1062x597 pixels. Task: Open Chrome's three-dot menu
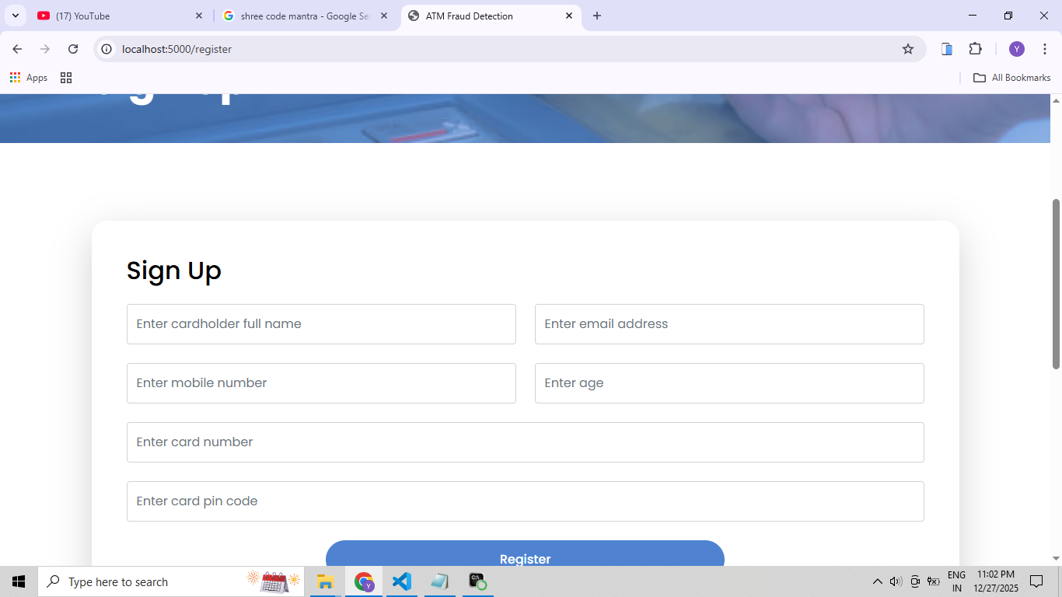pos(1044,49)
